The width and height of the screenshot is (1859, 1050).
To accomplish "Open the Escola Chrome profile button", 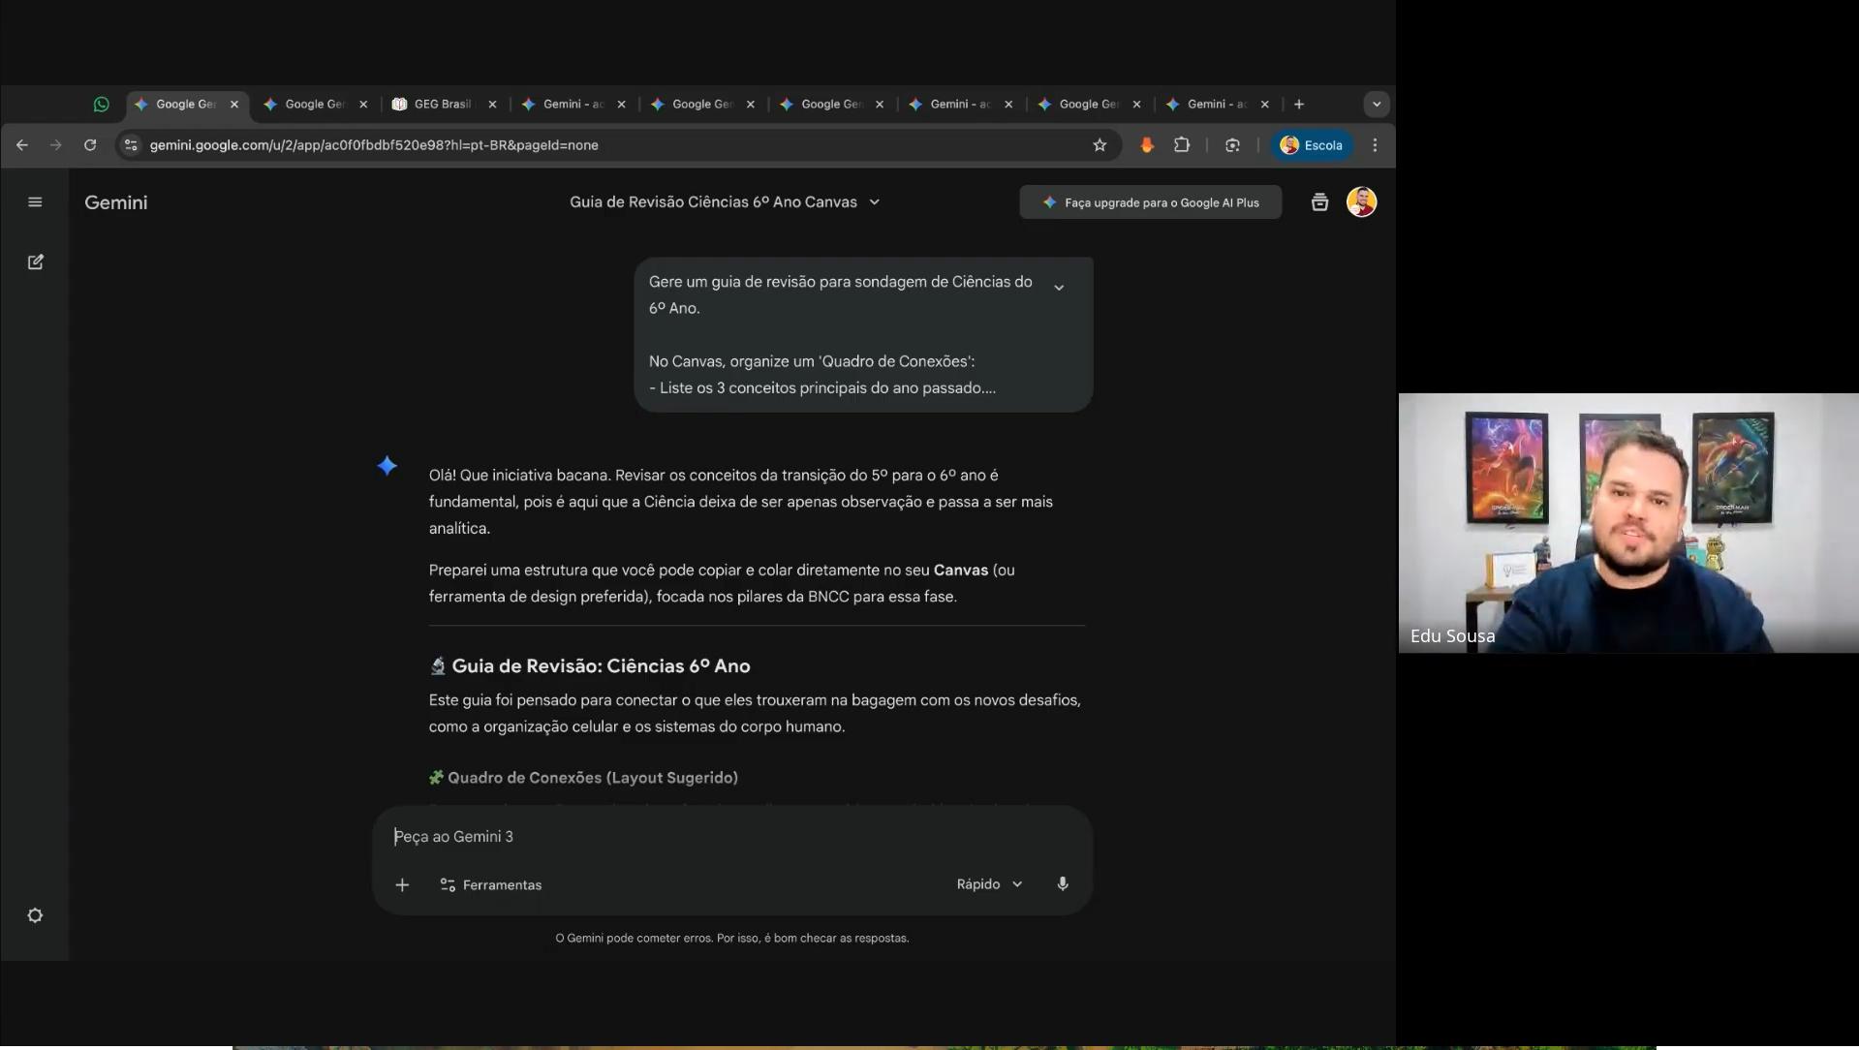I will coord(1312,145).
